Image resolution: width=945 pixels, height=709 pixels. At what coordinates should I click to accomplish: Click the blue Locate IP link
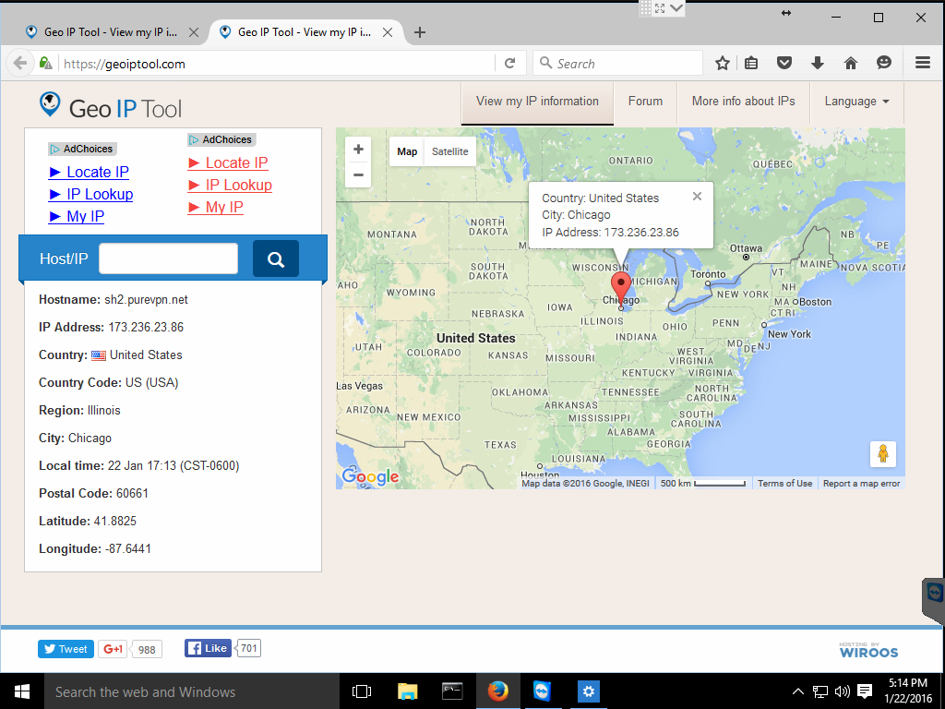pyautogui.click(x=89, y=173)
